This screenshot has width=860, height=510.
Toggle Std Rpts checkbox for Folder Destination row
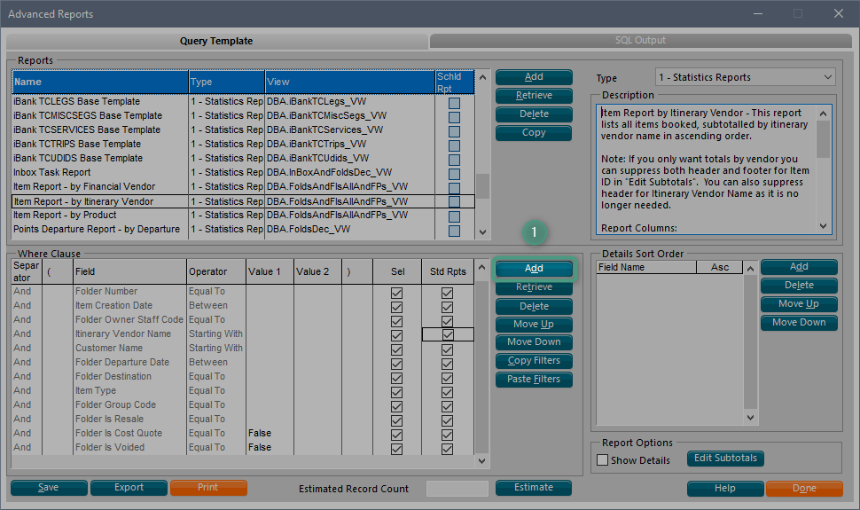(x=448, y=378)
